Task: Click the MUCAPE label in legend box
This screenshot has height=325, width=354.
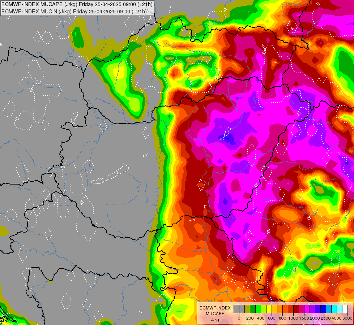Action: click(x=215, y=314)
